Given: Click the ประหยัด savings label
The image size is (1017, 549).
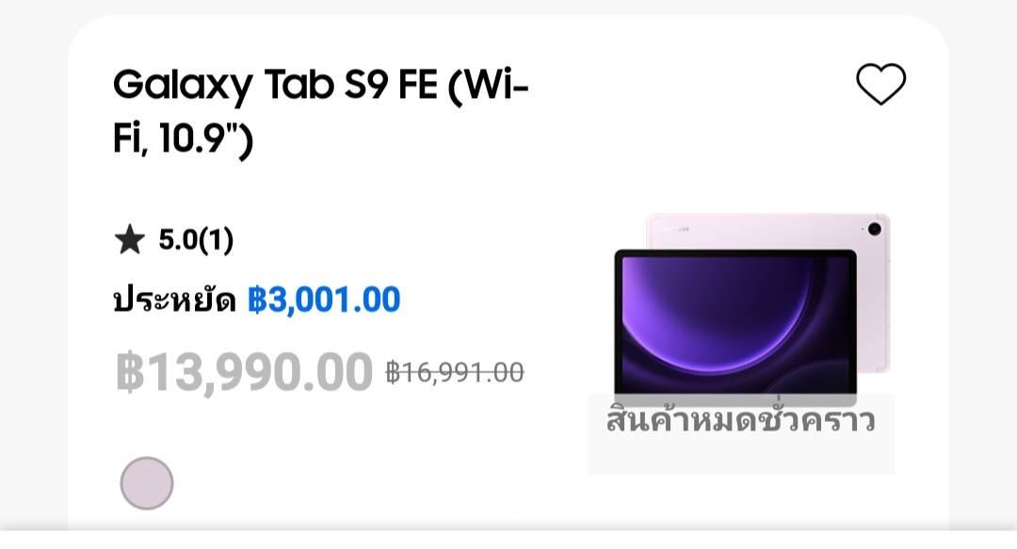Looking at the screenshot, I should click(174, 299).
